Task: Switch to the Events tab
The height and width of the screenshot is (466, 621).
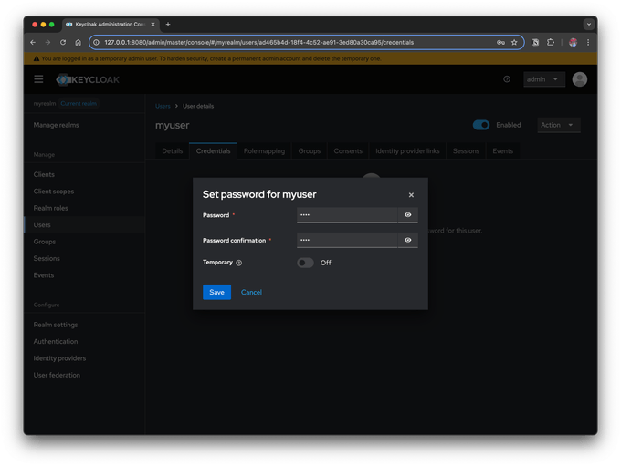Action: coord(502,151)
